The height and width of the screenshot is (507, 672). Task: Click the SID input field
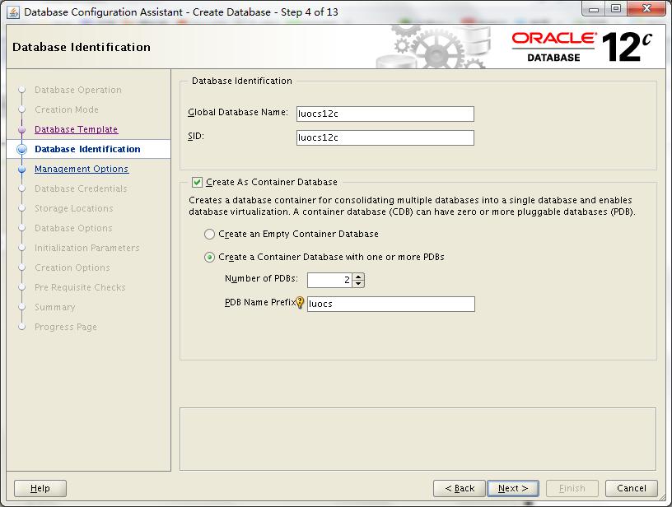point(385,138)
